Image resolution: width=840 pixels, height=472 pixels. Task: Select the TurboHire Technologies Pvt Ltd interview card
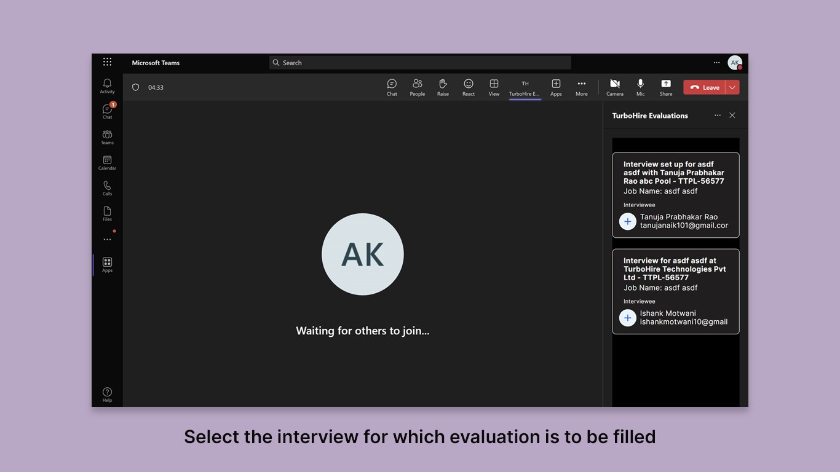676,291
